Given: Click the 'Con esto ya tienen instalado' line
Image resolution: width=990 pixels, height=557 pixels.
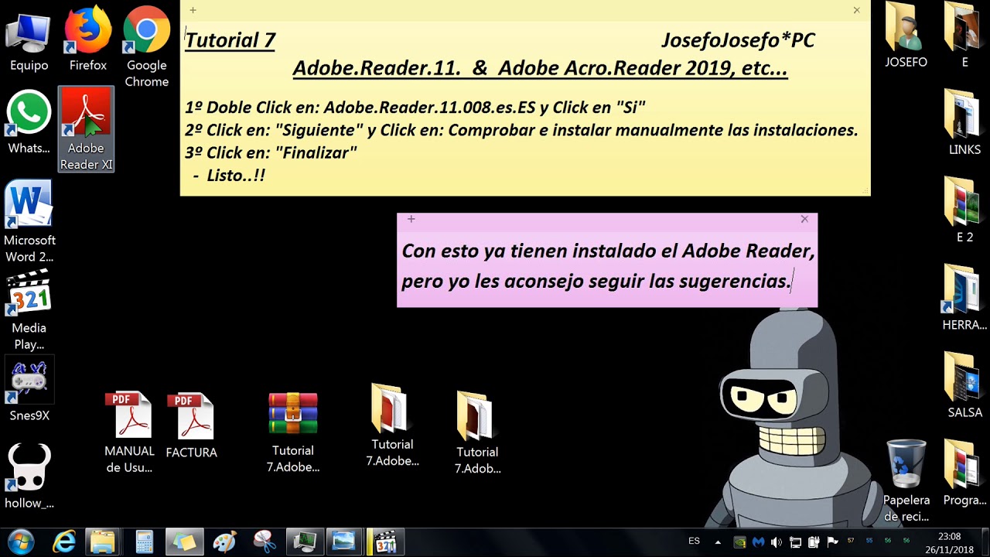Looking at the screenshot, I should [x=608, y=251].
